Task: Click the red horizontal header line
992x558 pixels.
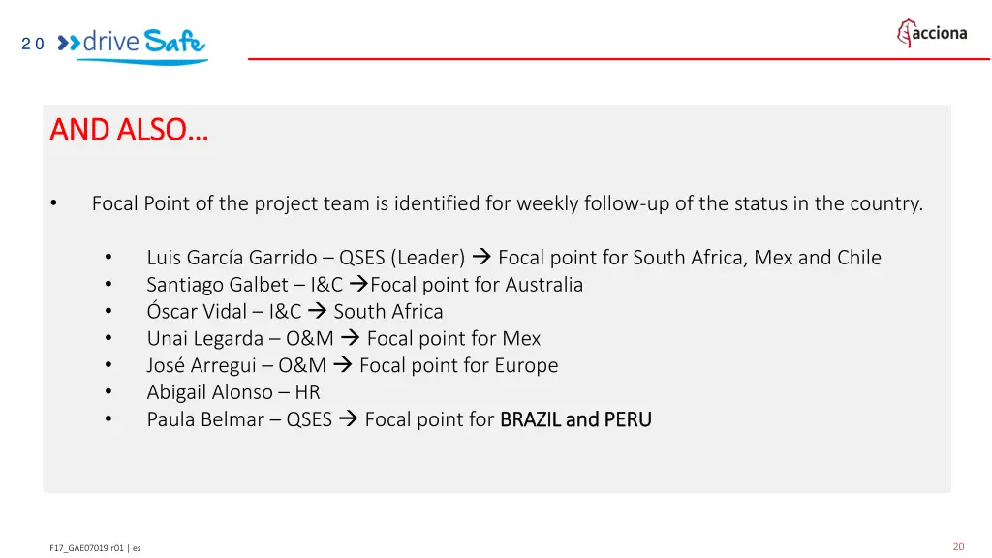Action: click(x=619, y=59)
